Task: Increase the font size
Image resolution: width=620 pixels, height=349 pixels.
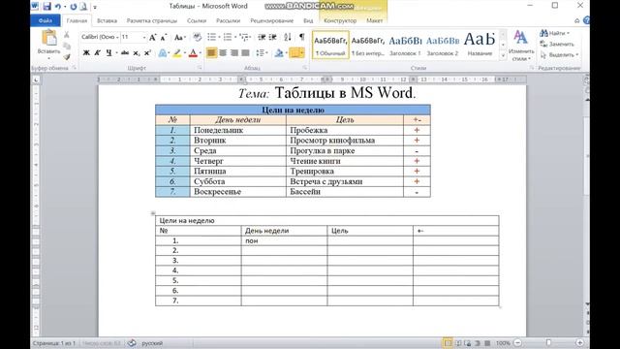Action: 153,37
